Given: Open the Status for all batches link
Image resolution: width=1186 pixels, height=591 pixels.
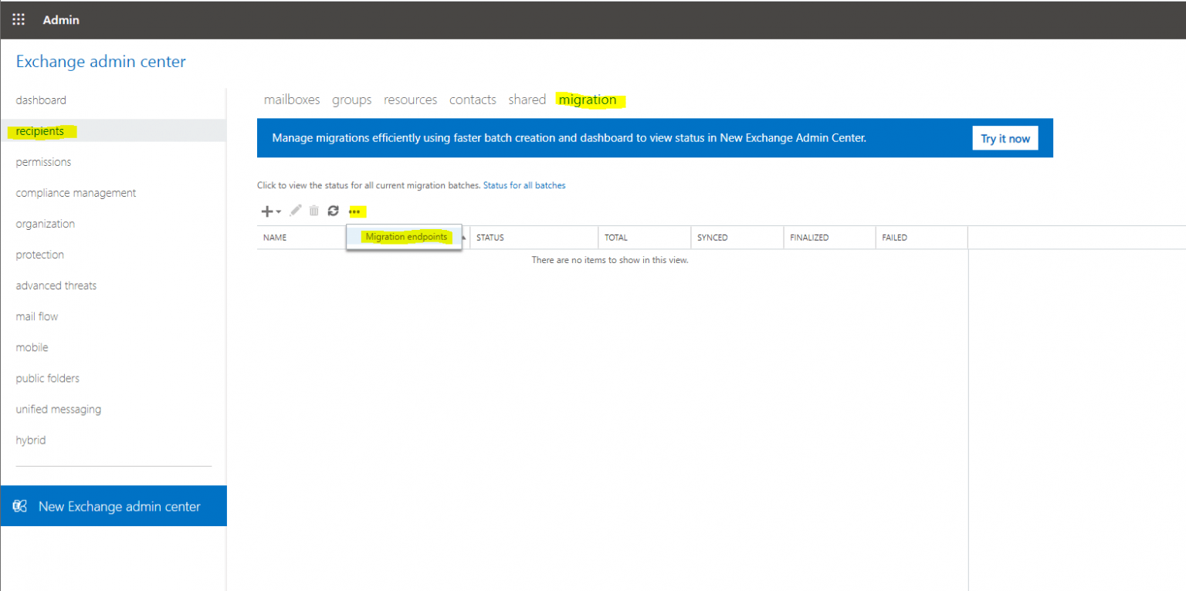Looking at the screenshot, I should click(x=524, y=185).
